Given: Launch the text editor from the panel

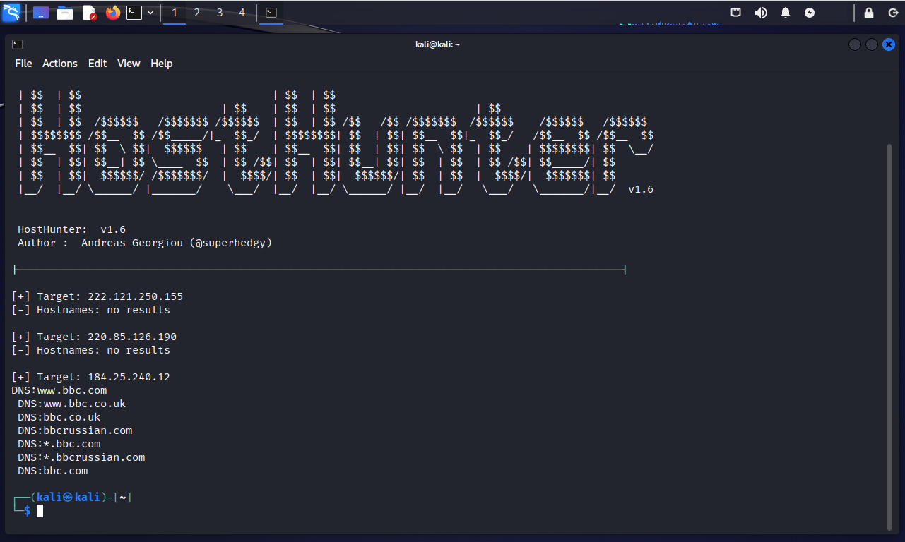Looking at the screenshot, I should coord(89,13).
